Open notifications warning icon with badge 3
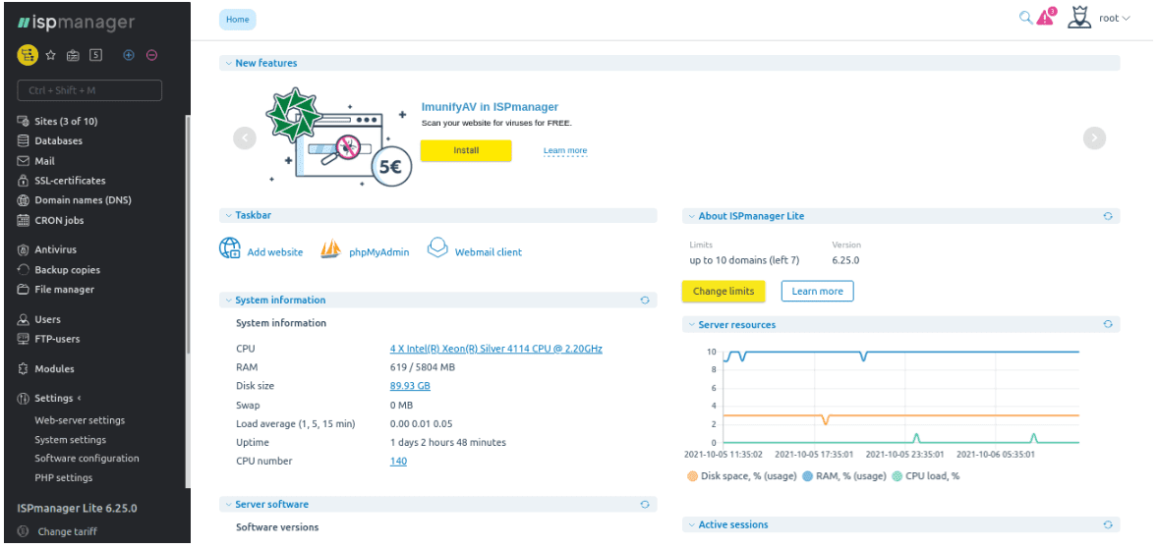The image size is (1158, 548). (x=1047, y=17)
